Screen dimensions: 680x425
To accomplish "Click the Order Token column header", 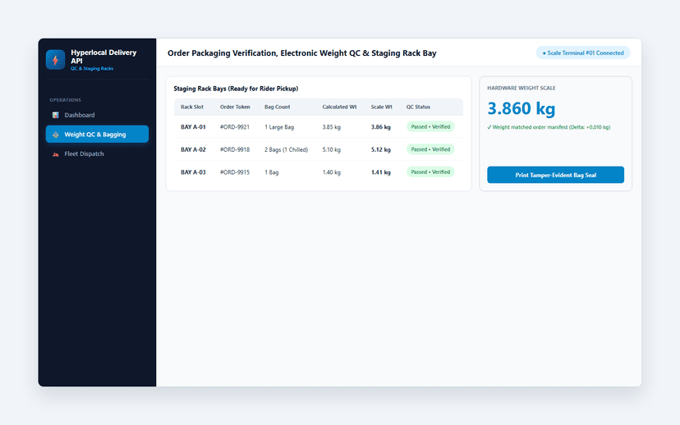I will pos(235,107).
